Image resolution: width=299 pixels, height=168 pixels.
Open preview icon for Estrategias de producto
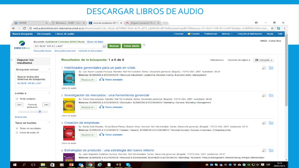(x=264, y=150)
